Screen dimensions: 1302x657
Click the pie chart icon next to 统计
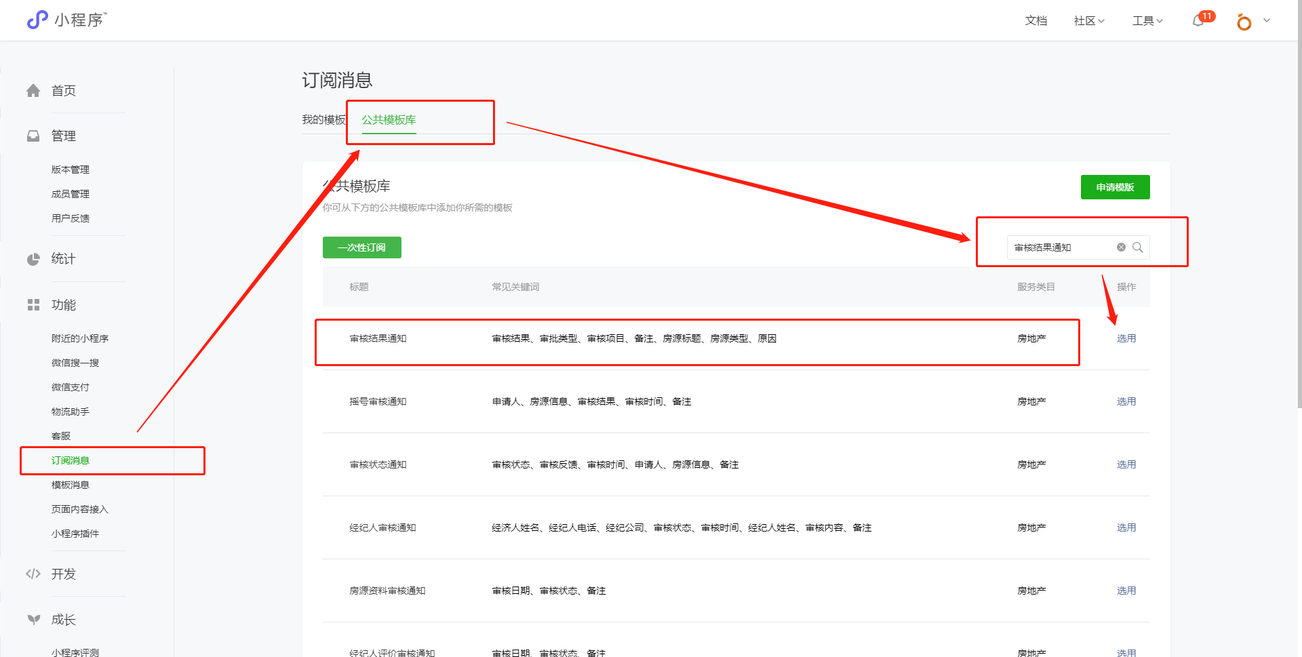[33, 259]
